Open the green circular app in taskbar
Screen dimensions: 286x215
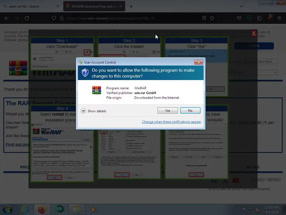coord(59,209)
